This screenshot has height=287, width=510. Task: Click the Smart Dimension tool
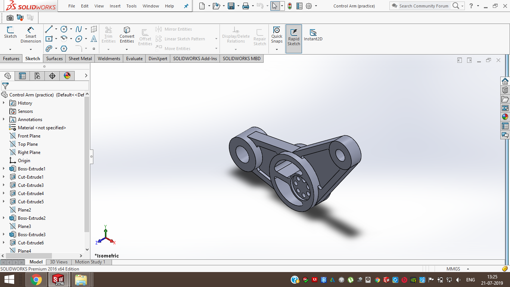click(x=31, y=34)
